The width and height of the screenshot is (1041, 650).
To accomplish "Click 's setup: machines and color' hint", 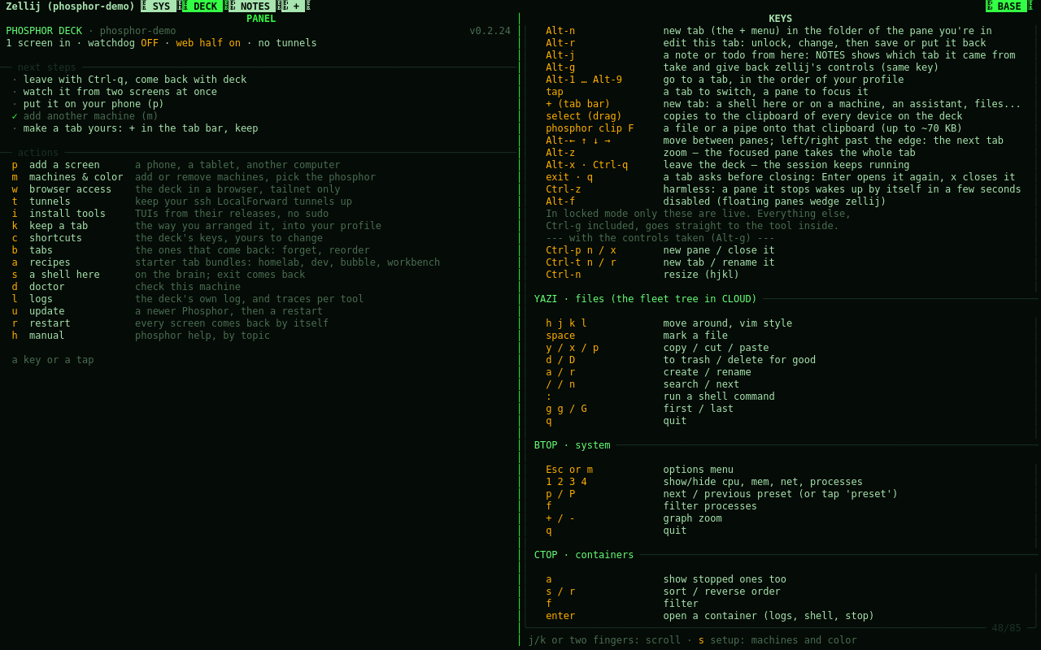I will [777, 640].
